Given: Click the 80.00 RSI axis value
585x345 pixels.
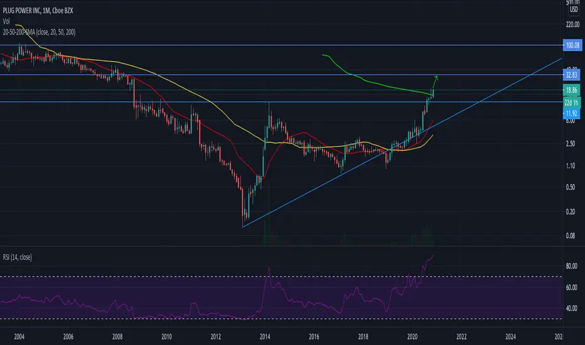Looking at the screenshot, I should coord(572,267).
